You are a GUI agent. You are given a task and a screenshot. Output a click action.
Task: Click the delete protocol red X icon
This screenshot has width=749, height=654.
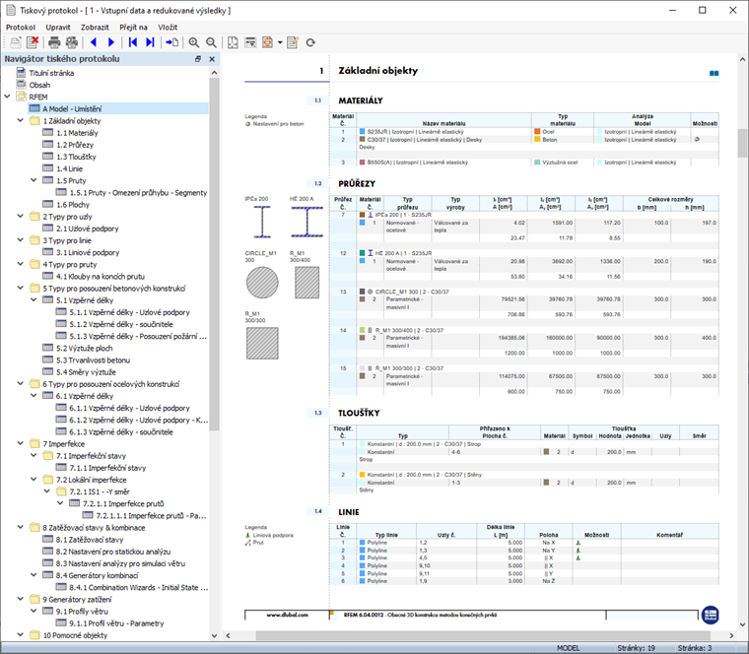point(33,43)
